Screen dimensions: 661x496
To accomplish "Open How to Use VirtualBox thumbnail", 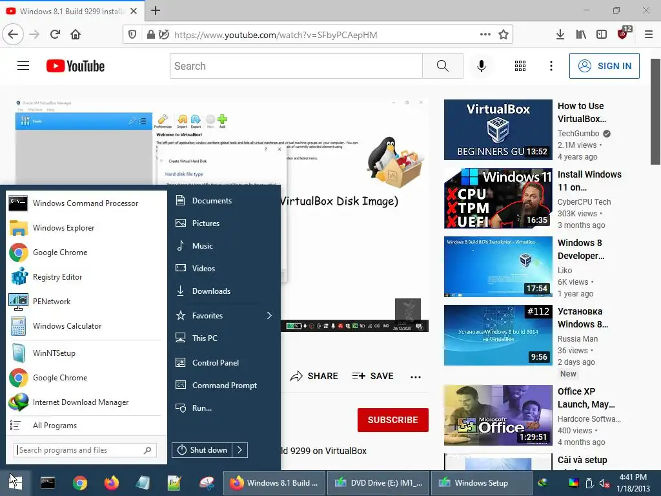I will [498, 130].
